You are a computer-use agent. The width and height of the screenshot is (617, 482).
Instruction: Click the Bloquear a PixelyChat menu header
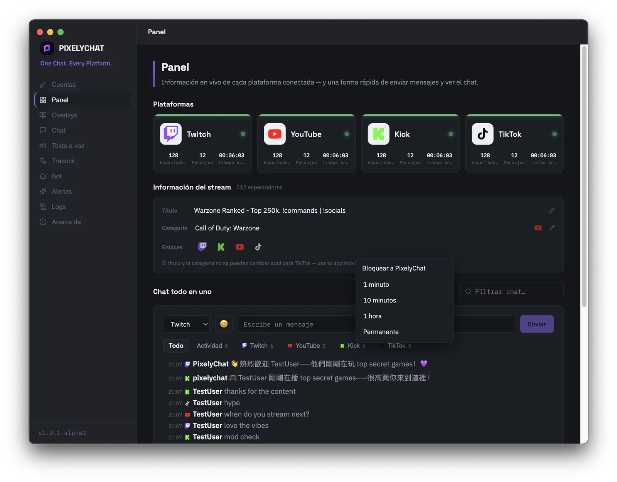pos(394,269)
